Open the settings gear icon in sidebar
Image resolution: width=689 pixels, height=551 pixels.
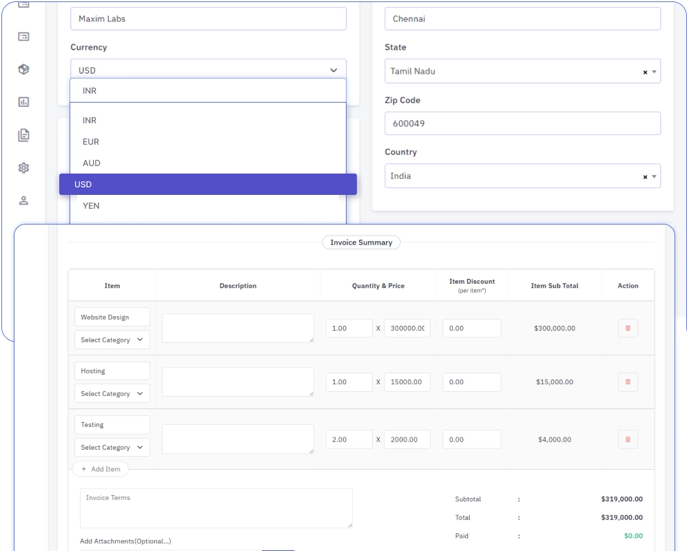(23, 168)
